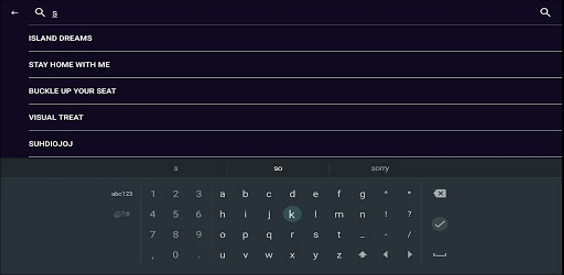Select the BUCKLE UP YOUR SEAT result

pyautogui.click(x=72, y=91)
